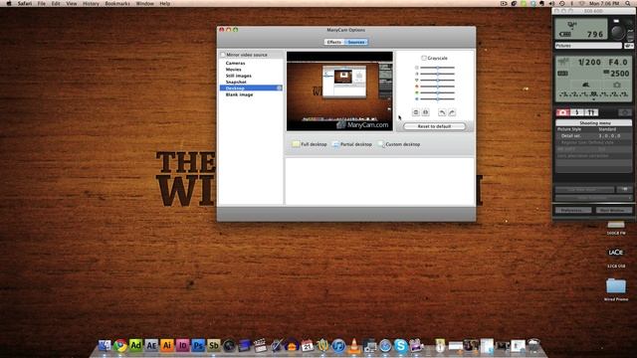Click the camera shooting menu icon in EOS window
Viewport: 637px width, 358px height.
click(x=563, y=112)
